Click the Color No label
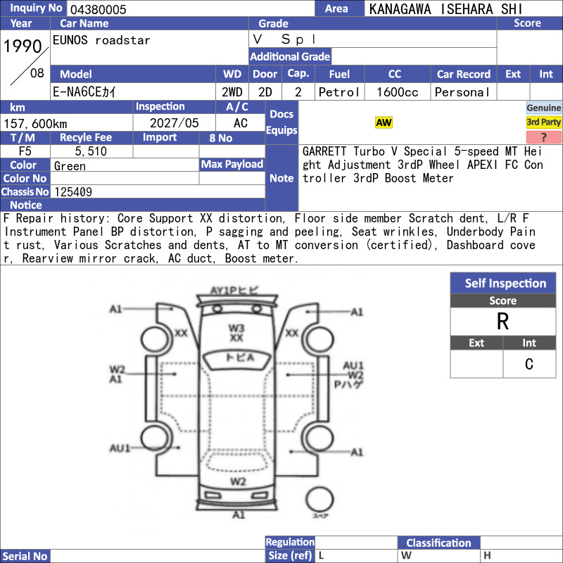The image size is (563, 563). click(x=25, y=179)
